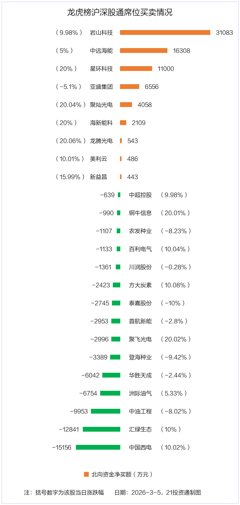Click the 星环科技 stock label
Viewport: 240px width, 505px height.
[101, 69]
